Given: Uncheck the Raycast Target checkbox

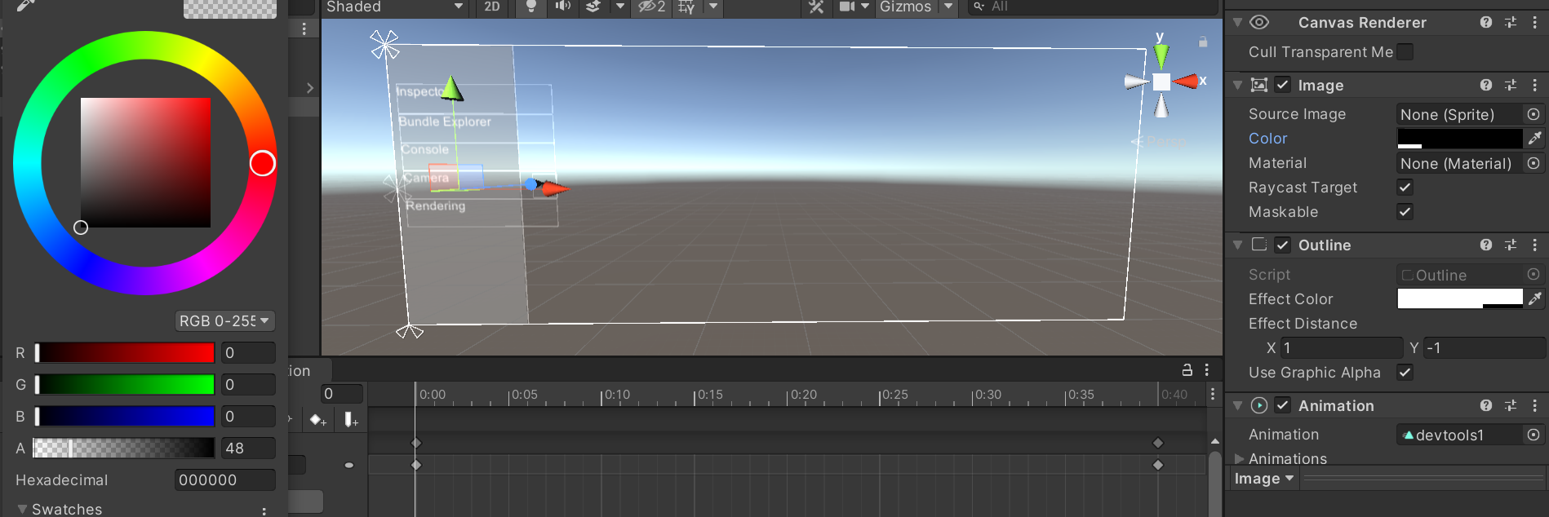Looking at the screenshot, I should click(x=1405, y=188).
